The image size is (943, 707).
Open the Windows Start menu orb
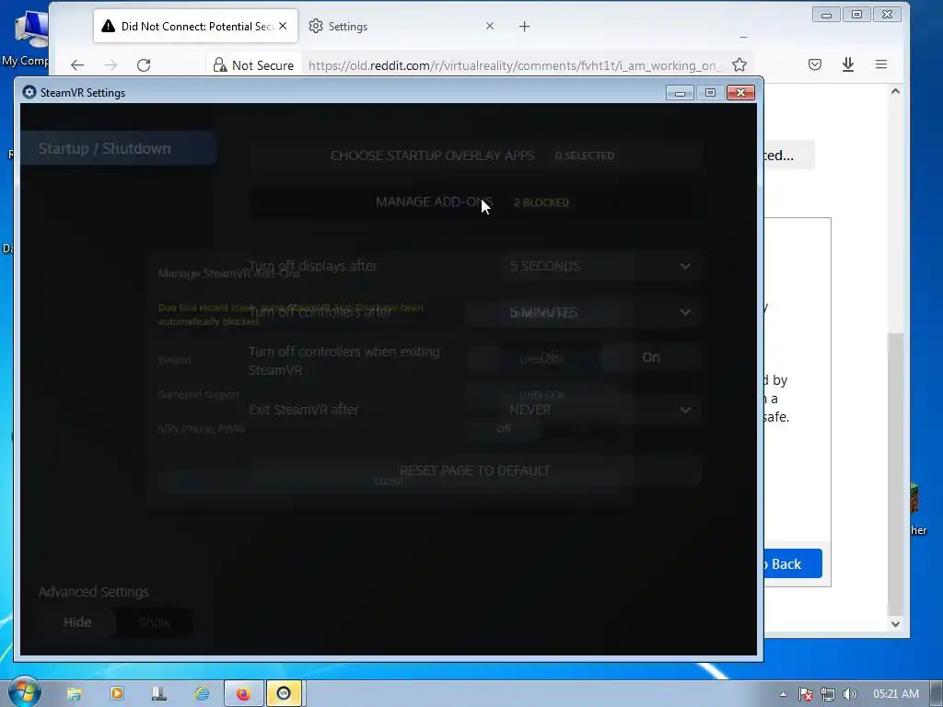coord(24,692)
